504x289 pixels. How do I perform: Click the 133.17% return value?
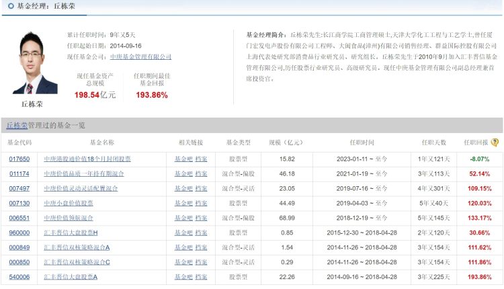coord(480,218)
